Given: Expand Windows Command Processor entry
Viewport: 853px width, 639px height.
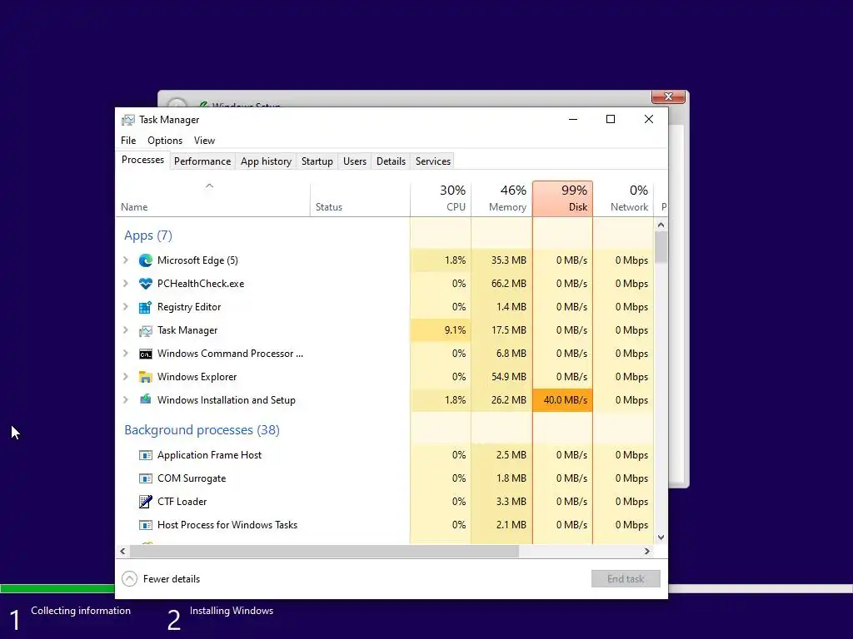Looking at the screenshot, I should 126,354.
